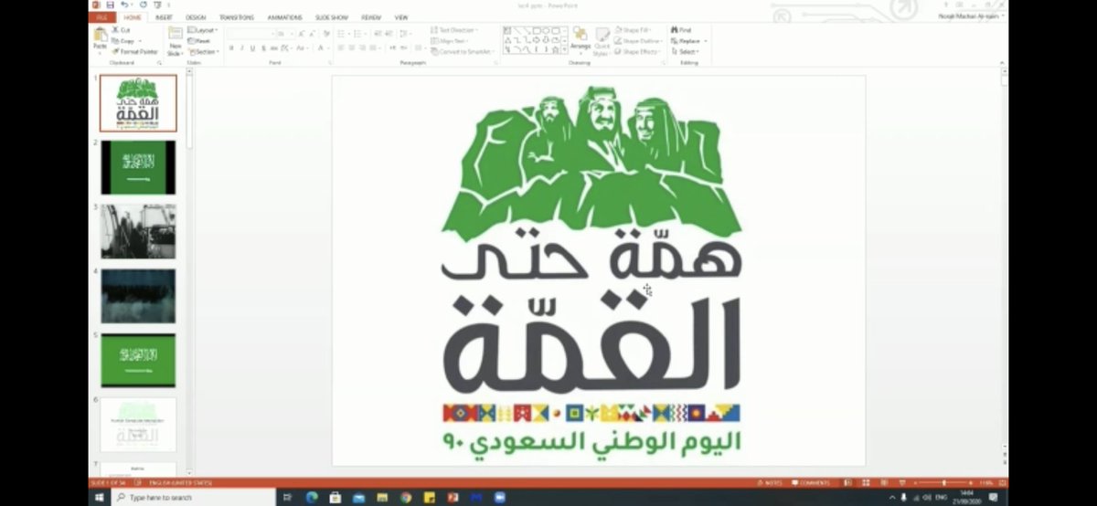Open the Layout dropdown
1097x506 pixels.
point(203,30)
